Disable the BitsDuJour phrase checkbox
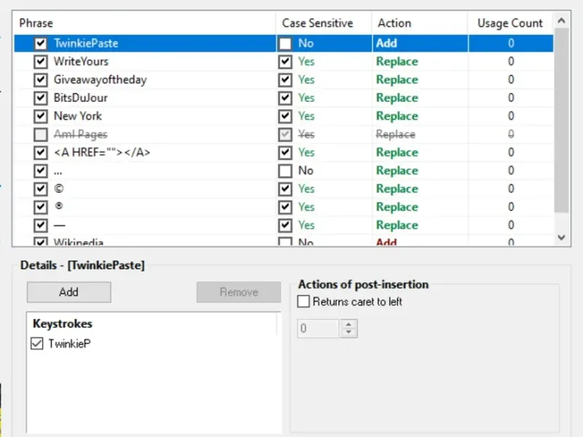Viewport: 583px width, 437px height. click(41, 98)
